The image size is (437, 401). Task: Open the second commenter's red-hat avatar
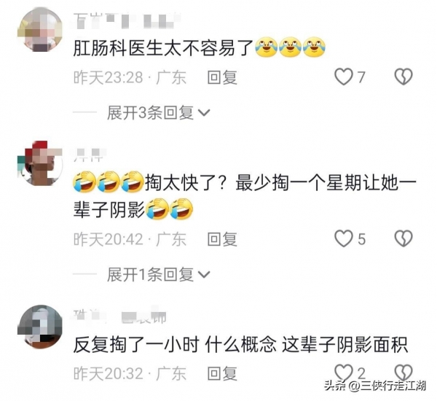click(x=40, y=163)
